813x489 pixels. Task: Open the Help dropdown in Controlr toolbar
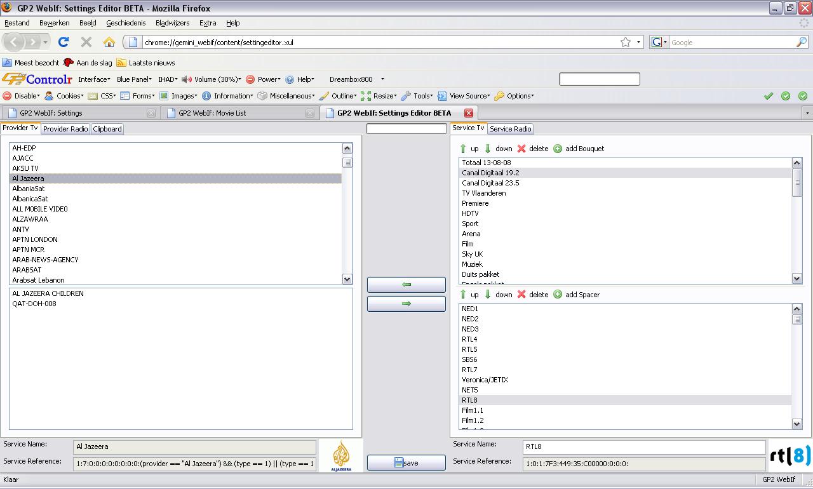point(300,79)
